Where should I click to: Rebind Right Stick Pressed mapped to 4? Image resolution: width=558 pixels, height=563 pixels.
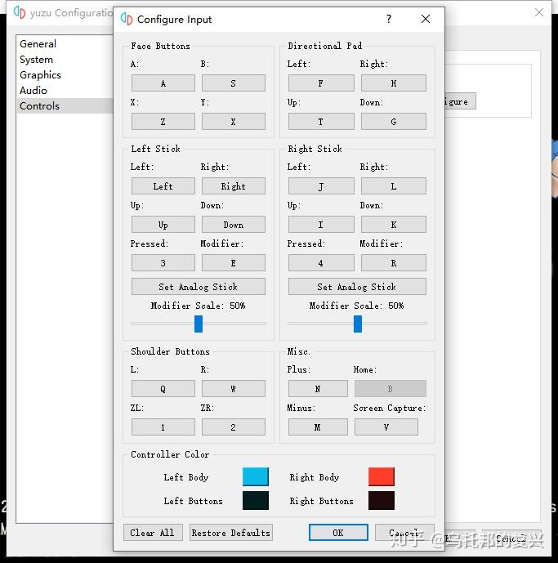[321, 263]
